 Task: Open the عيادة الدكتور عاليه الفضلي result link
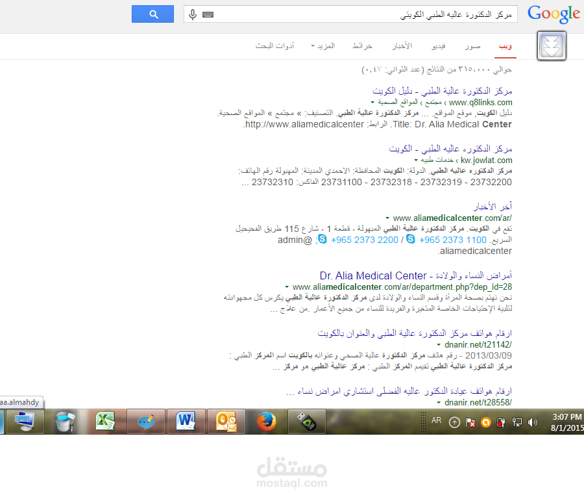click(399, 391)
